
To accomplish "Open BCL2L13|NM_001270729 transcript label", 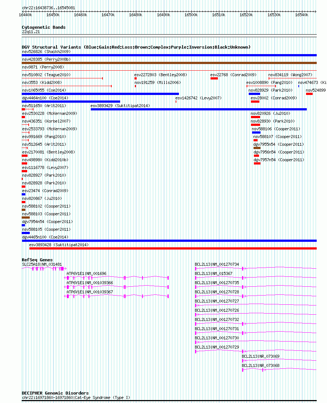I will (217, 347).
